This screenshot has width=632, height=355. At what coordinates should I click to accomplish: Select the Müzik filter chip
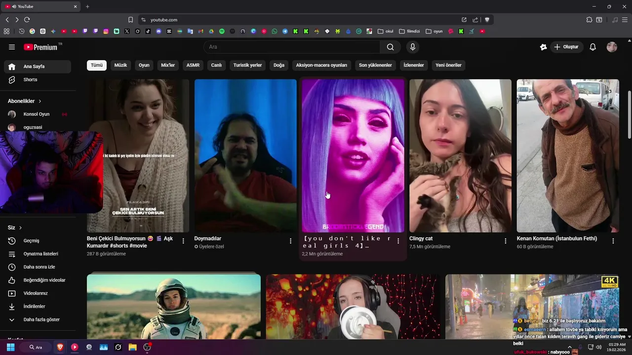point(120,65)
